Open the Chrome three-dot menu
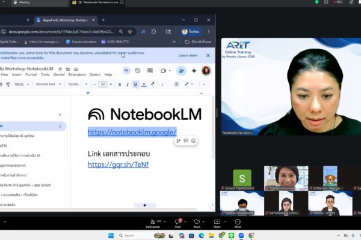The height and width of the screenshot is (240, 361). 209,32
